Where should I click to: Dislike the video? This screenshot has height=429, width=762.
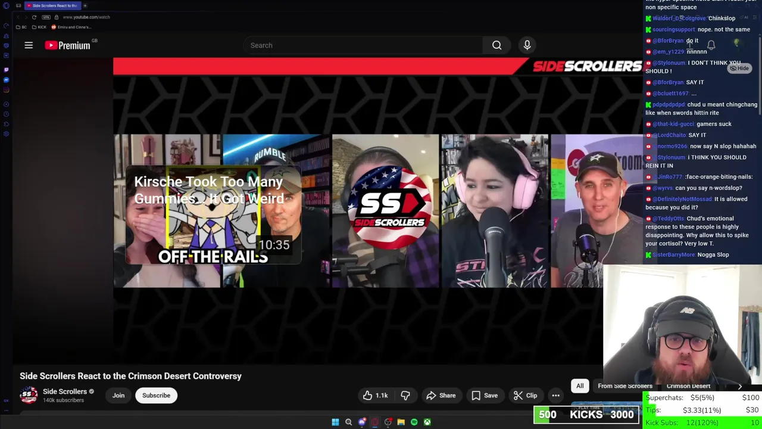405,396
